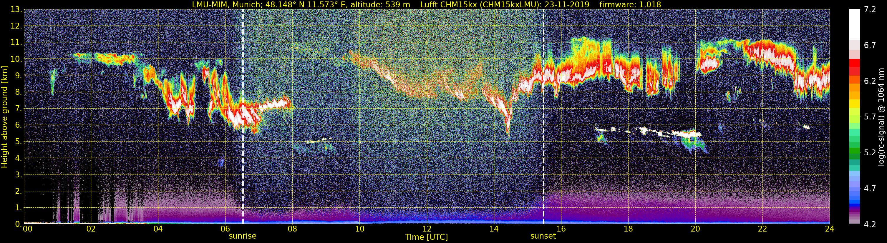This screenshot has height=243, width=887.
Task: Click the 'sunrise' label below the axis
Action: pos(242,236)
